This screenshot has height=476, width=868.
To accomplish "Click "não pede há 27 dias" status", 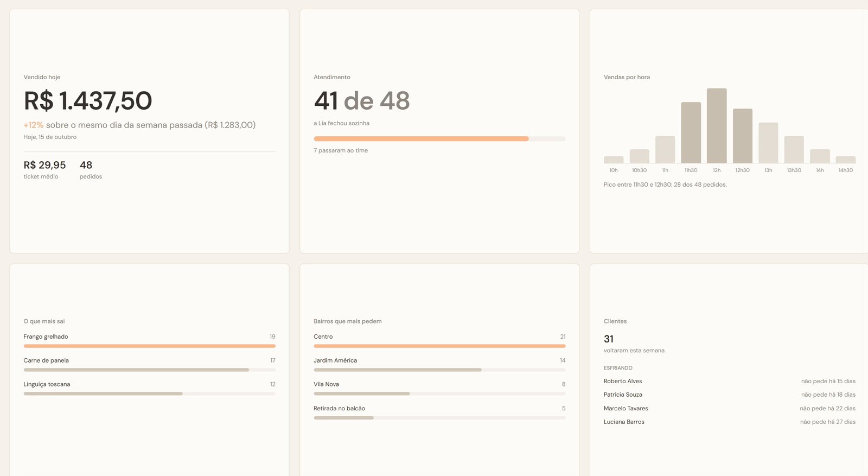I will coord(828,422).
